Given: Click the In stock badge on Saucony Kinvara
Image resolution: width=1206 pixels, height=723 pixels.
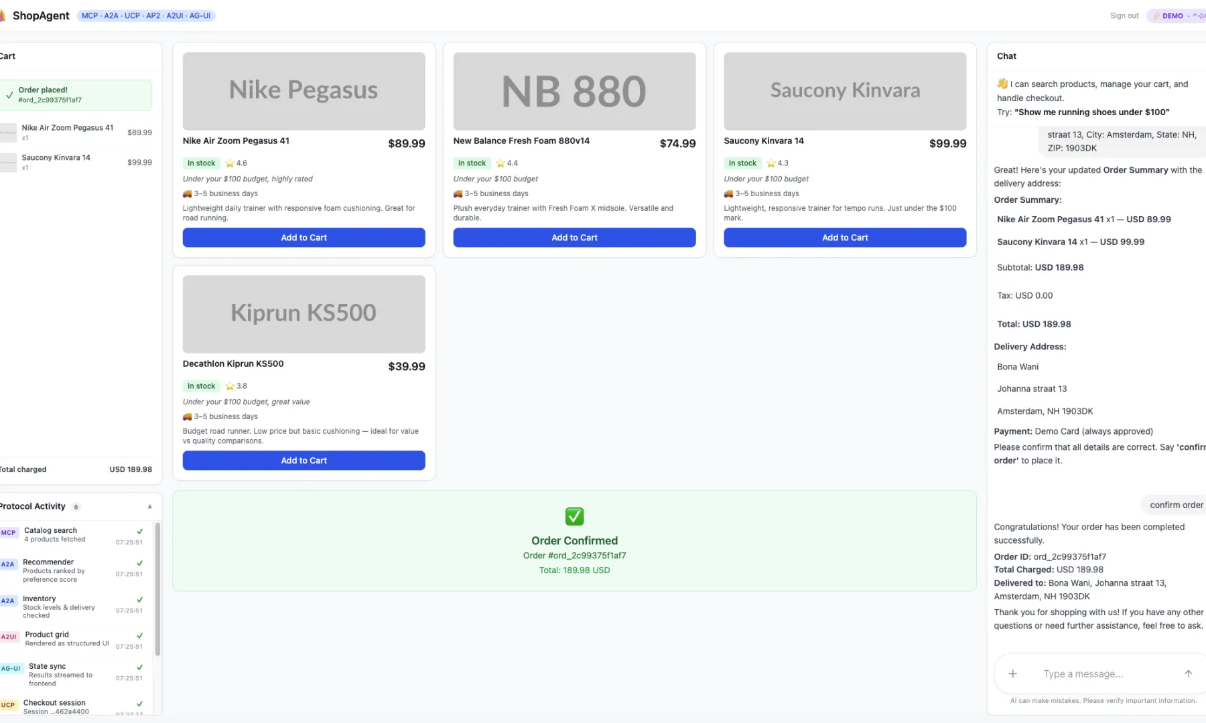Looking at the screenshot, I should 742,163.
